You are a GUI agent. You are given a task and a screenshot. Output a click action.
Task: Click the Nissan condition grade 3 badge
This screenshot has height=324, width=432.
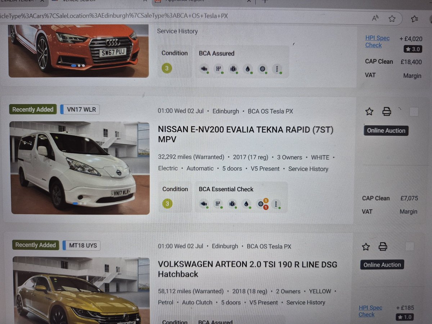pyautogui.click(x=167, y=204)
